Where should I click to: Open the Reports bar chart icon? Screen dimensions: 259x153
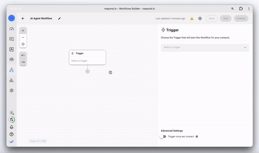[12, 80]
